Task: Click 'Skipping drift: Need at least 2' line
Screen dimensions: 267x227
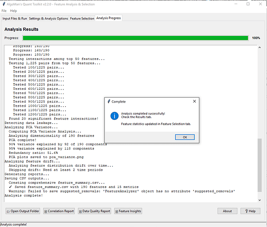Action: (56, 170)
